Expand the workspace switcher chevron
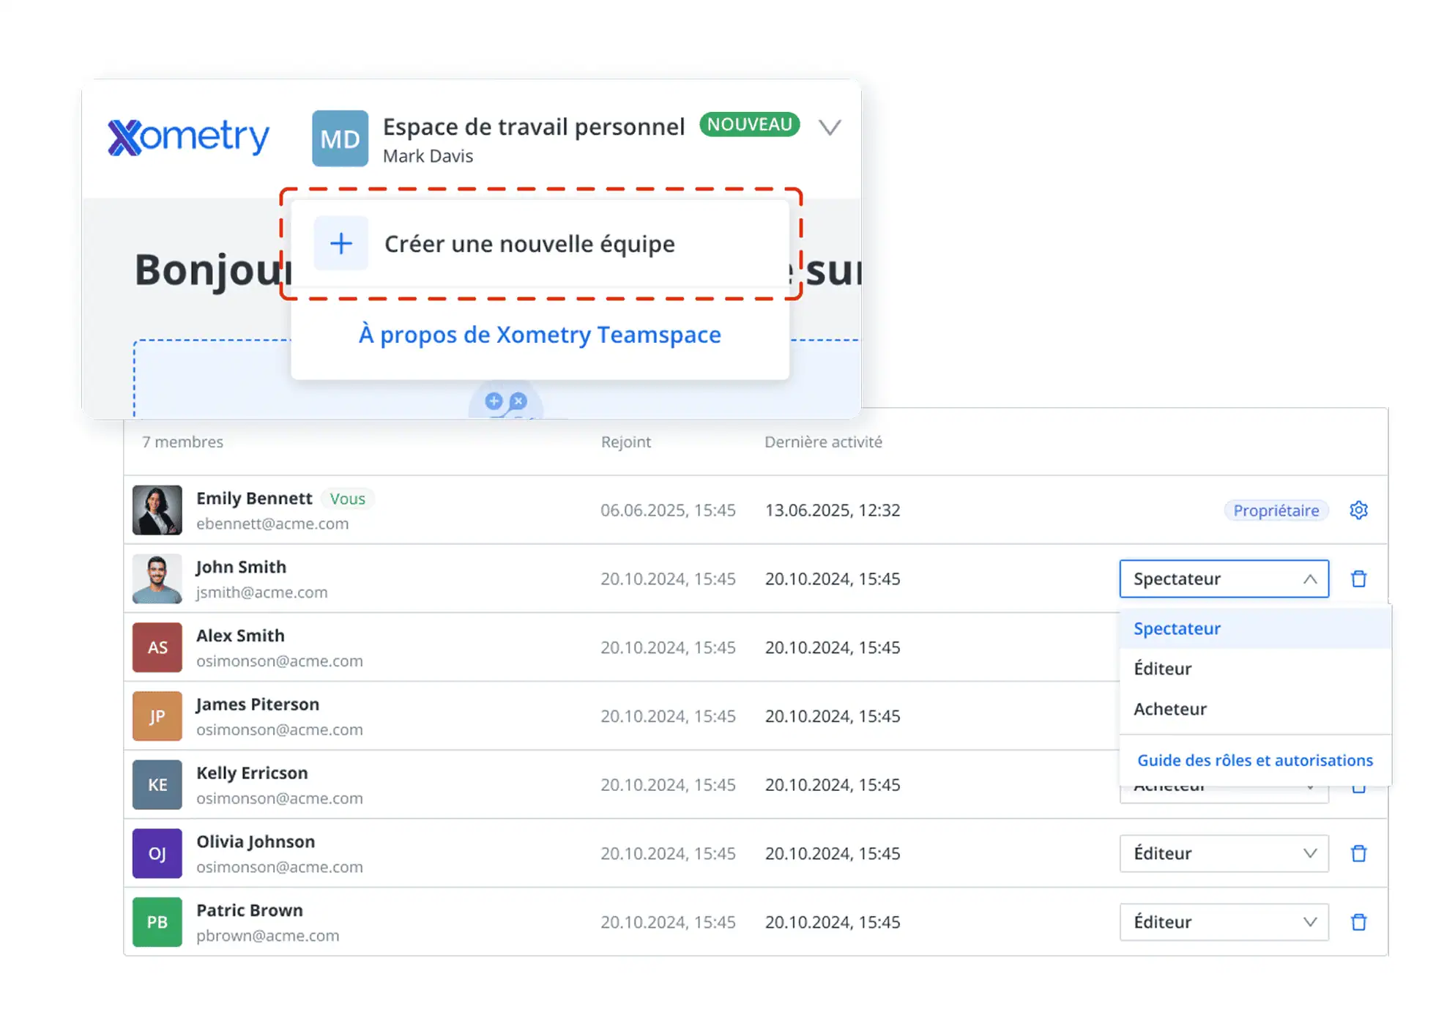This screenshot has height=1026, width=1455. (829, 127)
